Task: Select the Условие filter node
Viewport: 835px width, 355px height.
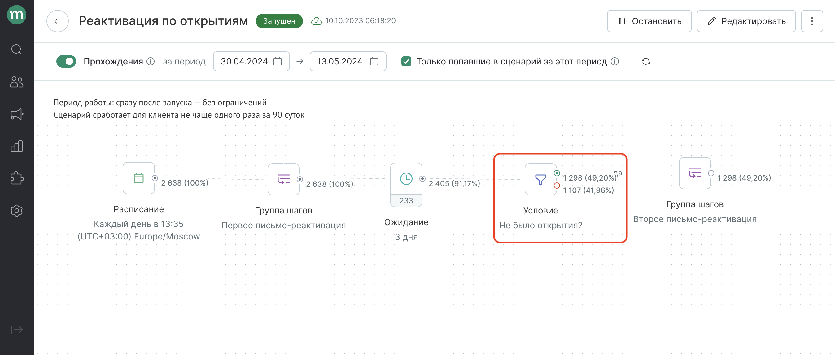Action: coord(541,179)
